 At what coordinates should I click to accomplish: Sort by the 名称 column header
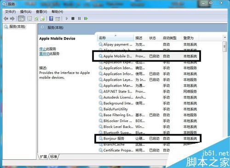[115, 38]
